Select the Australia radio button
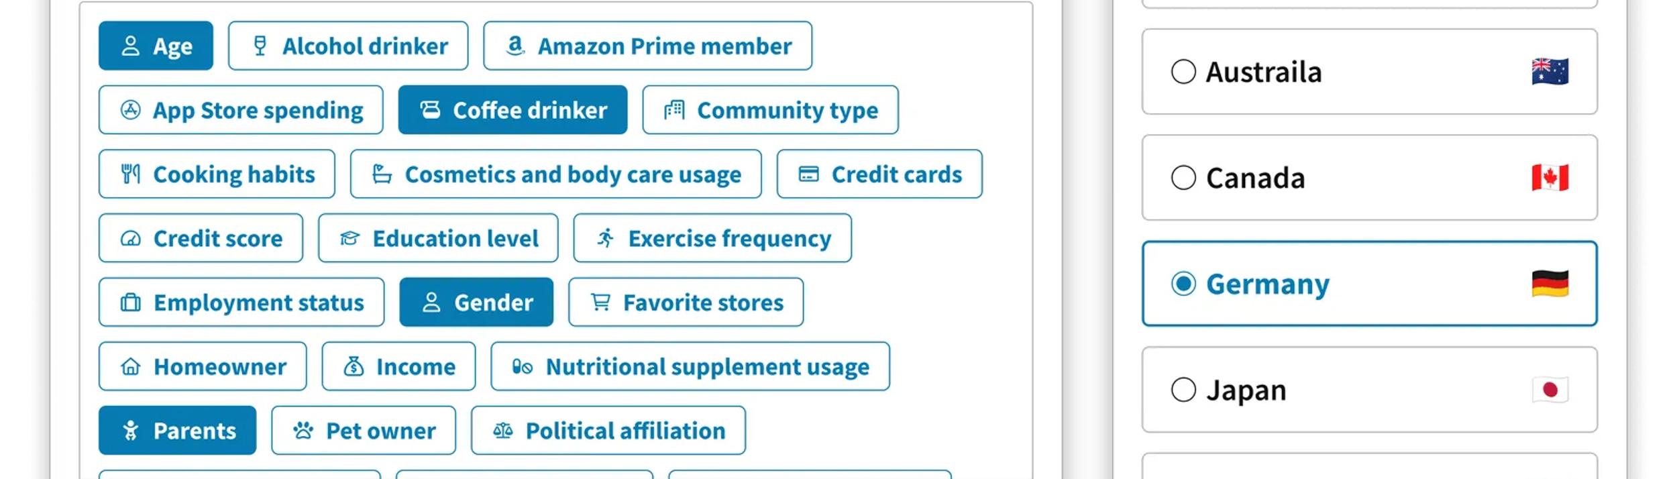This screenshot has width=1677, height=479. pos(1183,72)
